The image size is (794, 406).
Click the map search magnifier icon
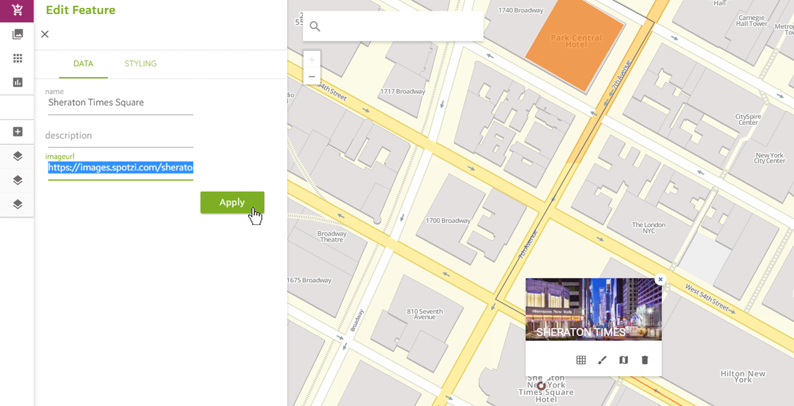point(314,26)
